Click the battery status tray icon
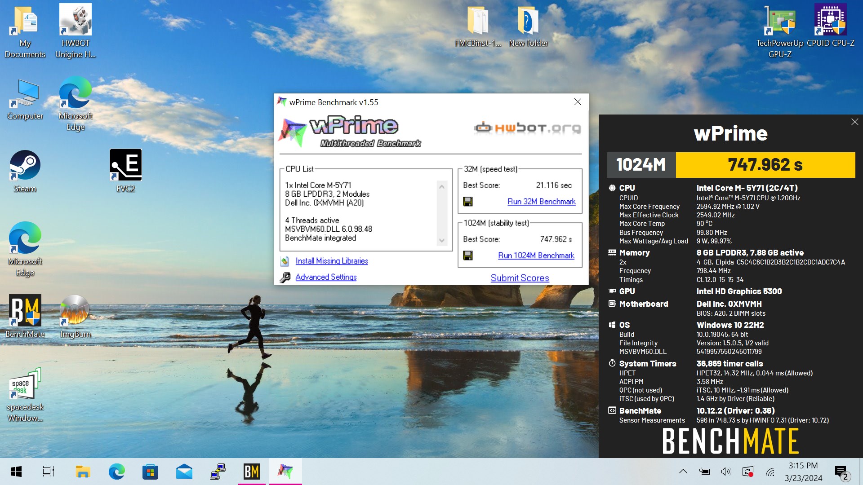Screen dimensions: 863x485 (704, 472)
